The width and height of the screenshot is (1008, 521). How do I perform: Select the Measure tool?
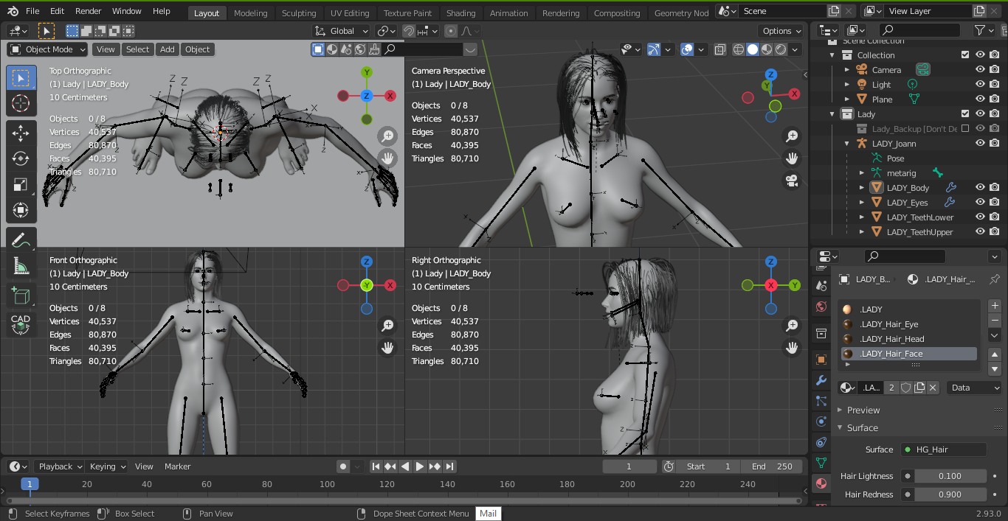click(21, 266)
